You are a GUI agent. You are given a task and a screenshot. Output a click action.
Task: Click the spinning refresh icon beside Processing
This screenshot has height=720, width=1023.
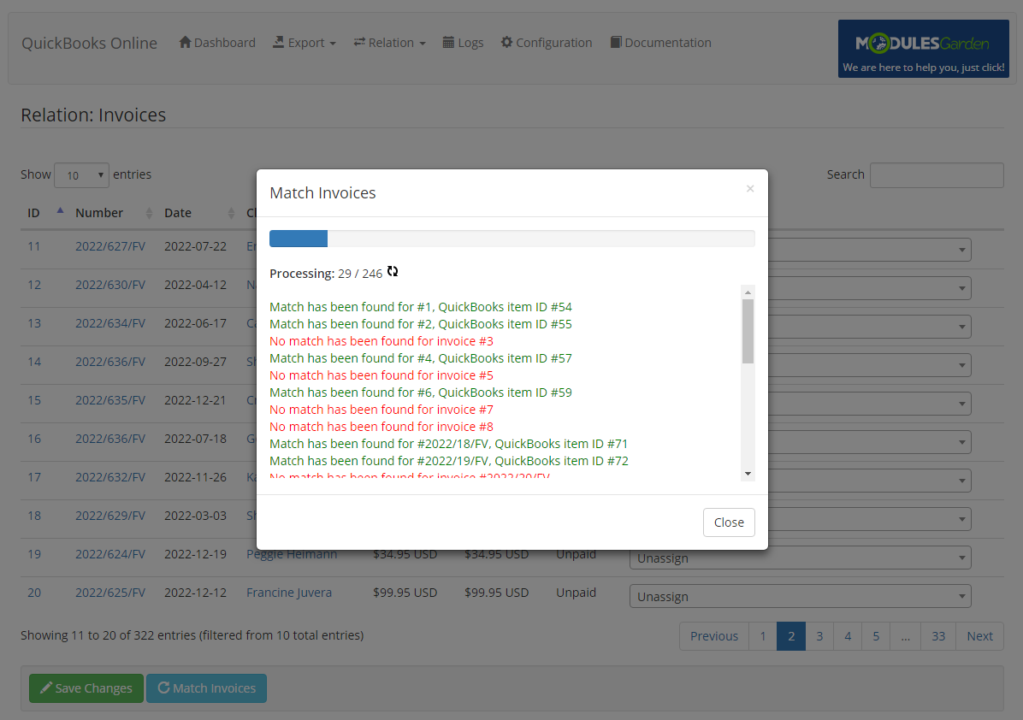(x=392, y=272)
